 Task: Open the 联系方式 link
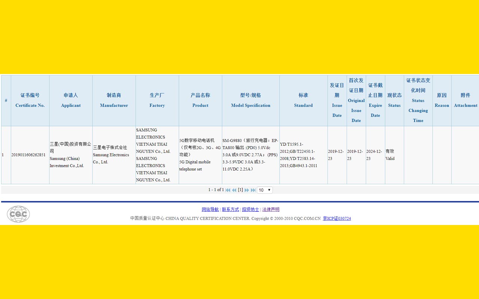231,209
